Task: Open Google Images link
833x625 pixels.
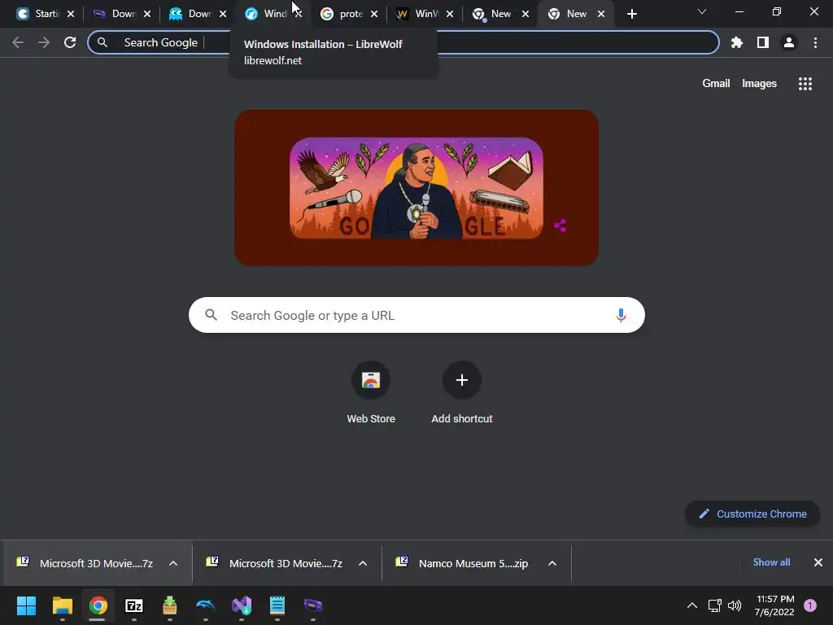Action: pyautogui.click(x=759, y=84)
